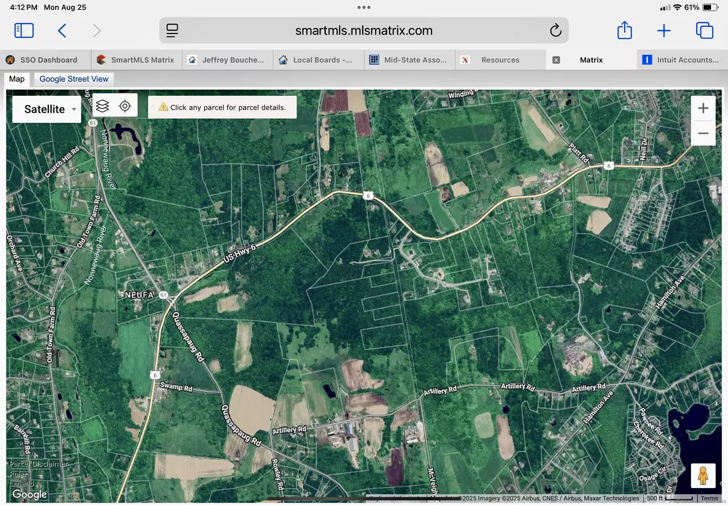Show the Safari sidebar

tap(24, 31)
